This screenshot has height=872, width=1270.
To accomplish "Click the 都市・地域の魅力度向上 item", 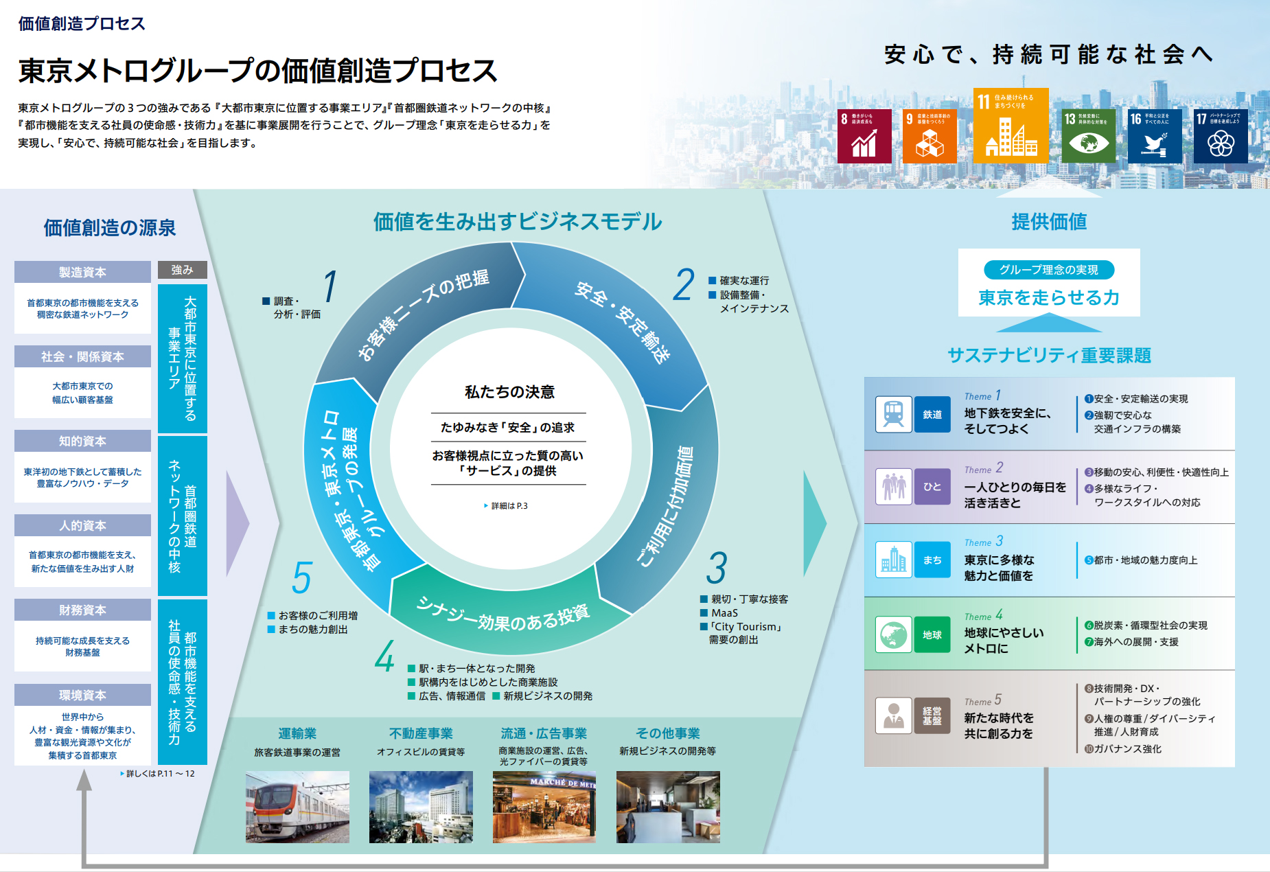I will click(1141, 560).
